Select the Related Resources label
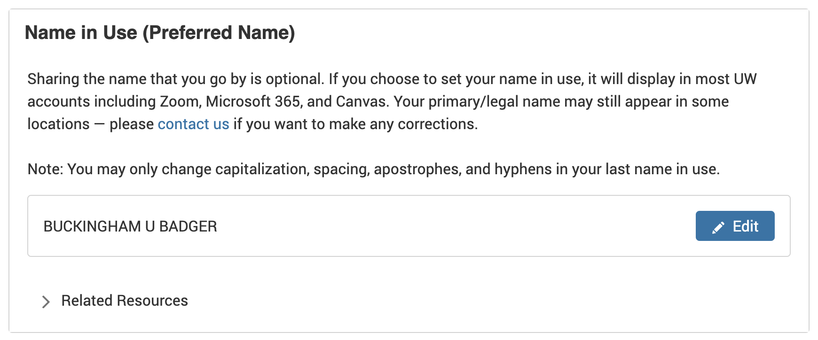The width and height of the screenshot is (818, 340). (124, 301)
